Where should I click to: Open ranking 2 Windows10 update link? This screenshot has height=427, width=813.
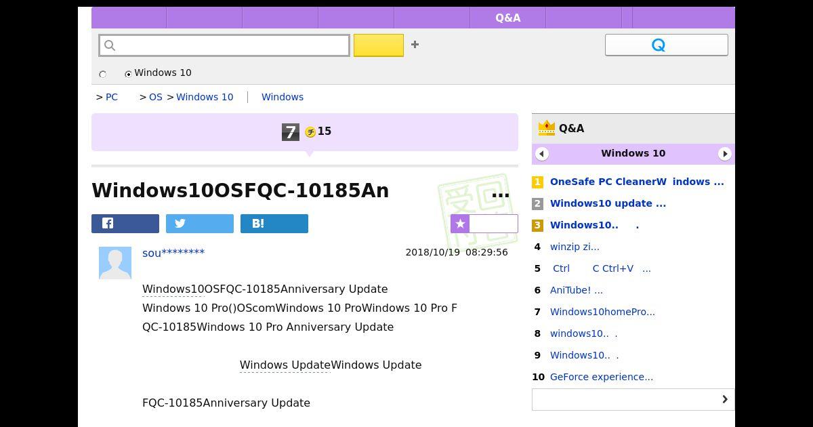608,203
